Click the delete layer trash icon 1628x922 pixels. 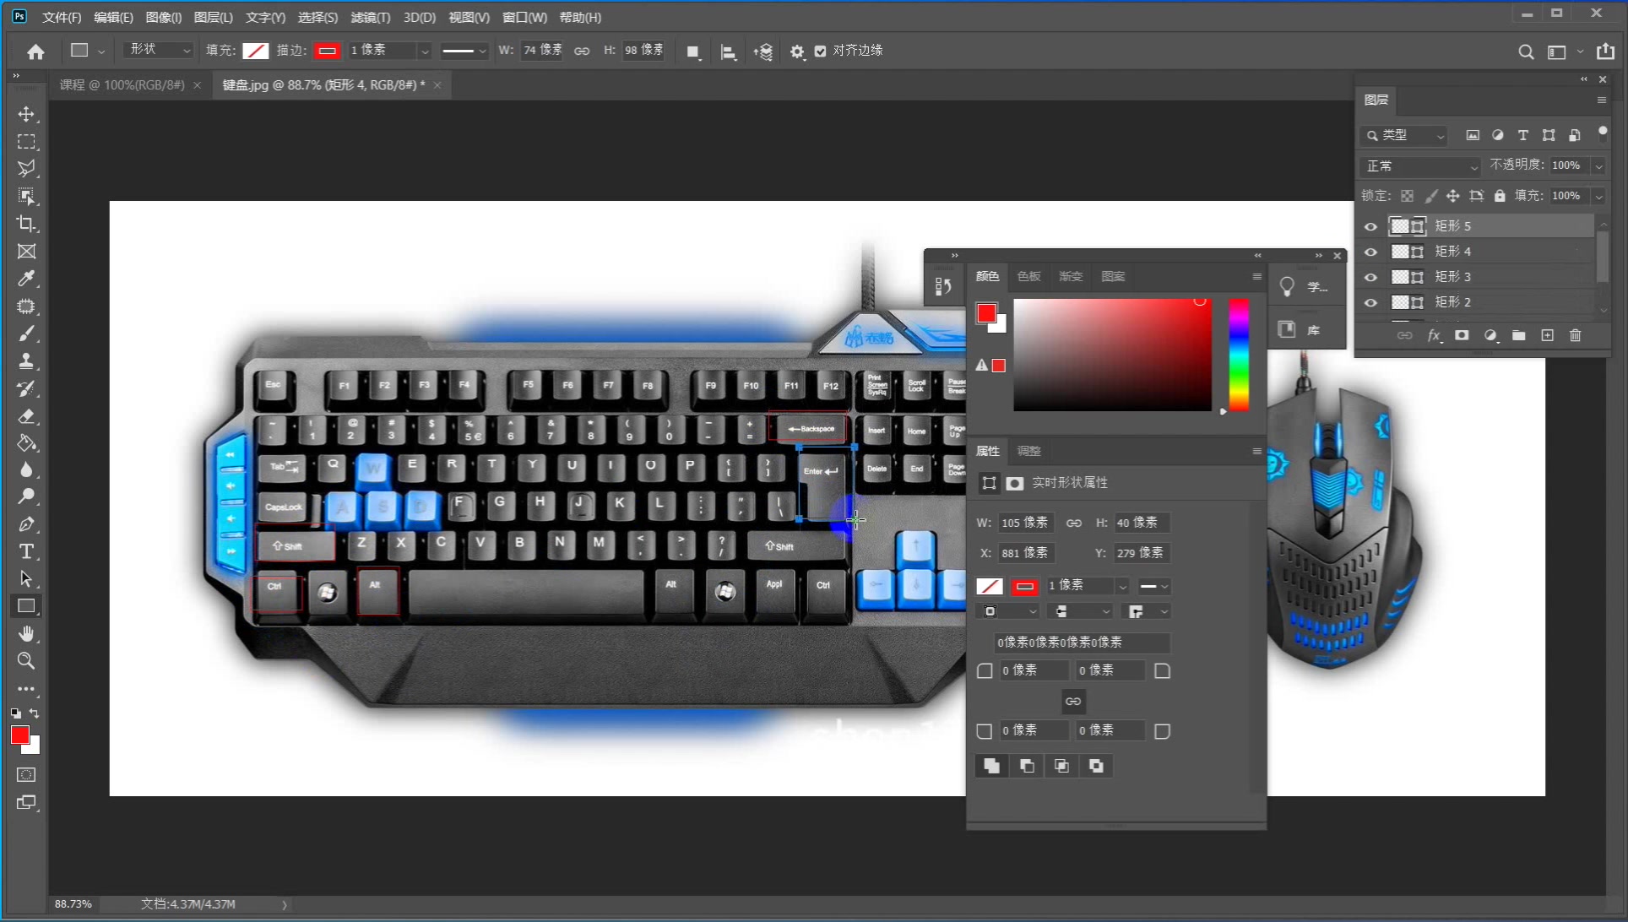tap(1575, 335)
